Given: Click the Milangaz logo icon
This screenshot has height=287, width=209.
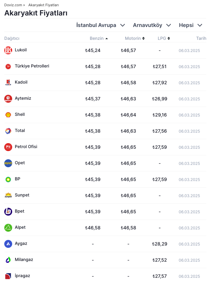Looking at the screenshot, I should (8, 260).
